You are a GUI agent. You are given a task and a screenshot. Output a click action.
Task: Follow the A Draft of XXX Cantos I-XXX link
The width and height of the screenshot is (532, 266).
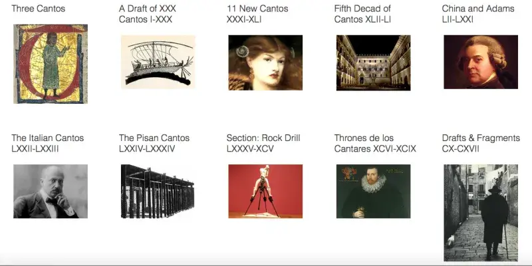148,14
